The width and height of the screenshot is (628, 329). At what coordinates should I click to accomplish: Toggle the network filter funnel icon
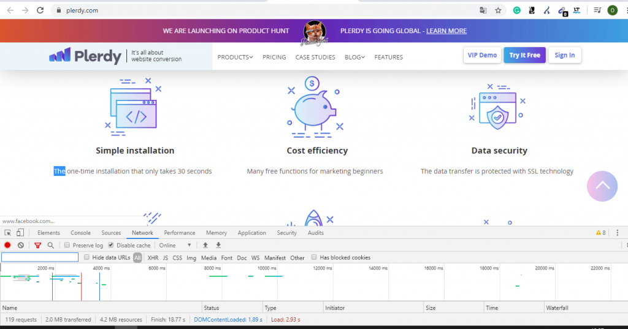(37, 245)
